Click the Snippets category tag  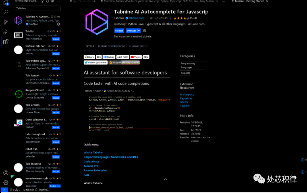tap(185, 73)
